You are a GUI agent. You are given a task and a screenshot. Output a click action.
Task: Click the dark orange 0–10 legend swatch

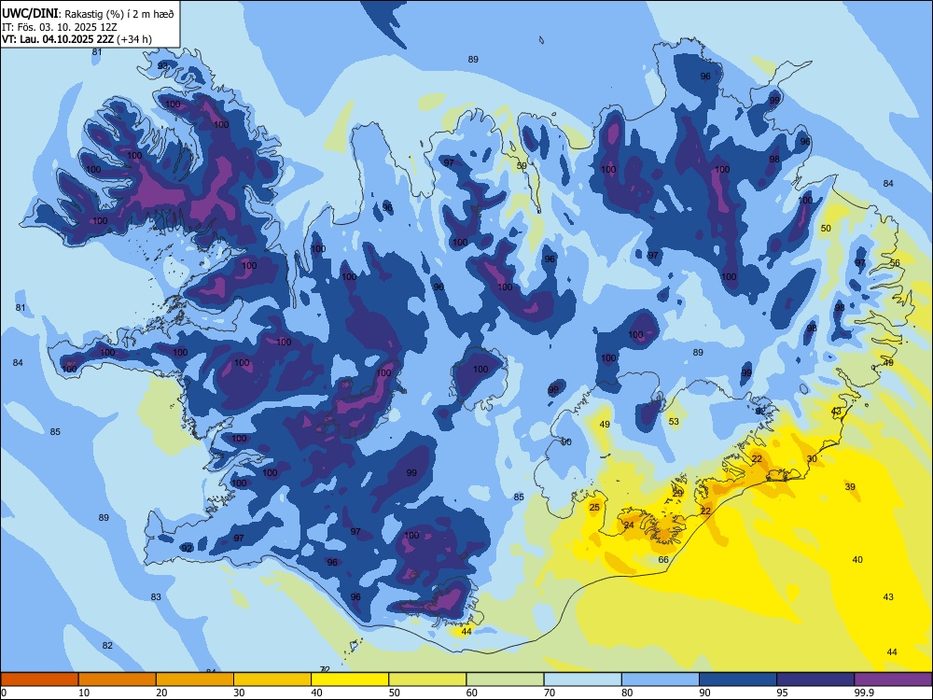coord(39,679)
